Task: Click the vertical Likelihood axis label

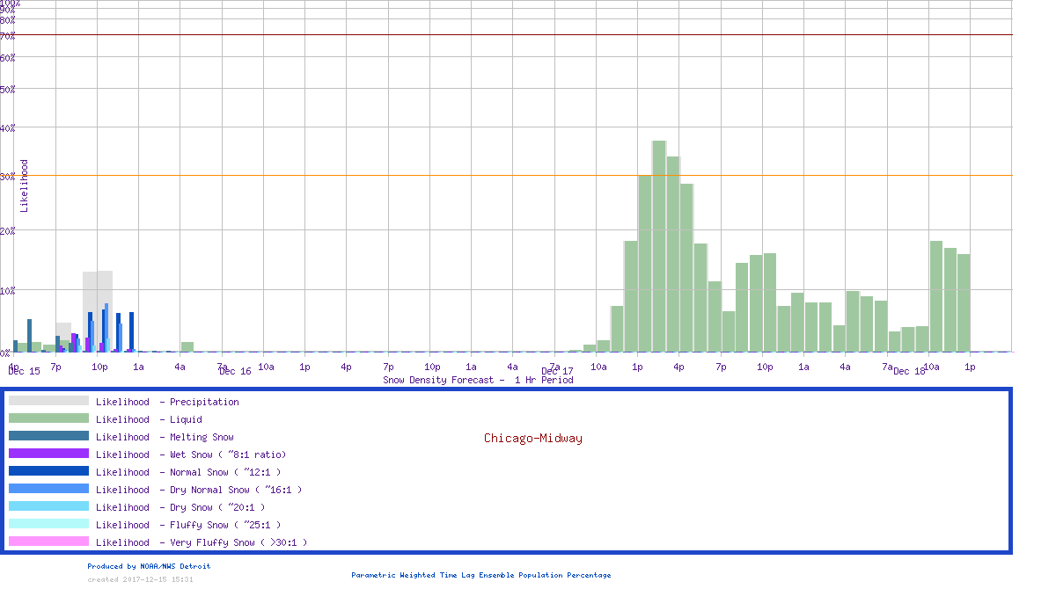Action: click(x=24, y=185)
